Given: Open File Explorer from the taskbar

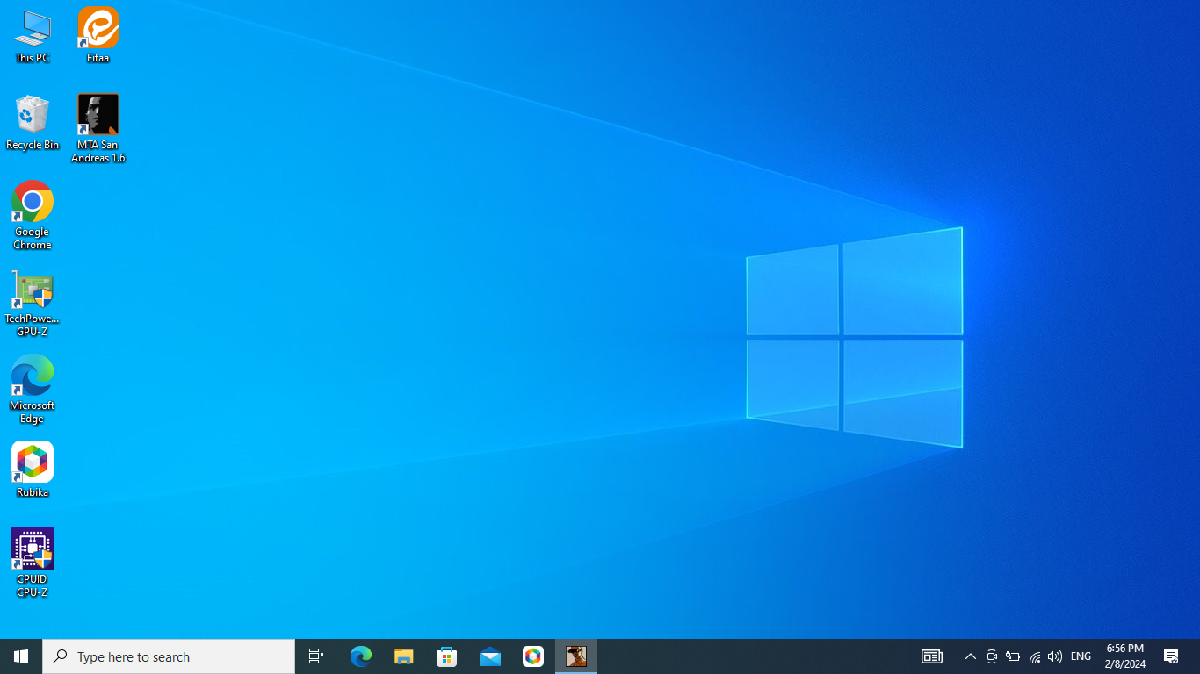Looking at the screenshot, I should (x=404, y=656).
